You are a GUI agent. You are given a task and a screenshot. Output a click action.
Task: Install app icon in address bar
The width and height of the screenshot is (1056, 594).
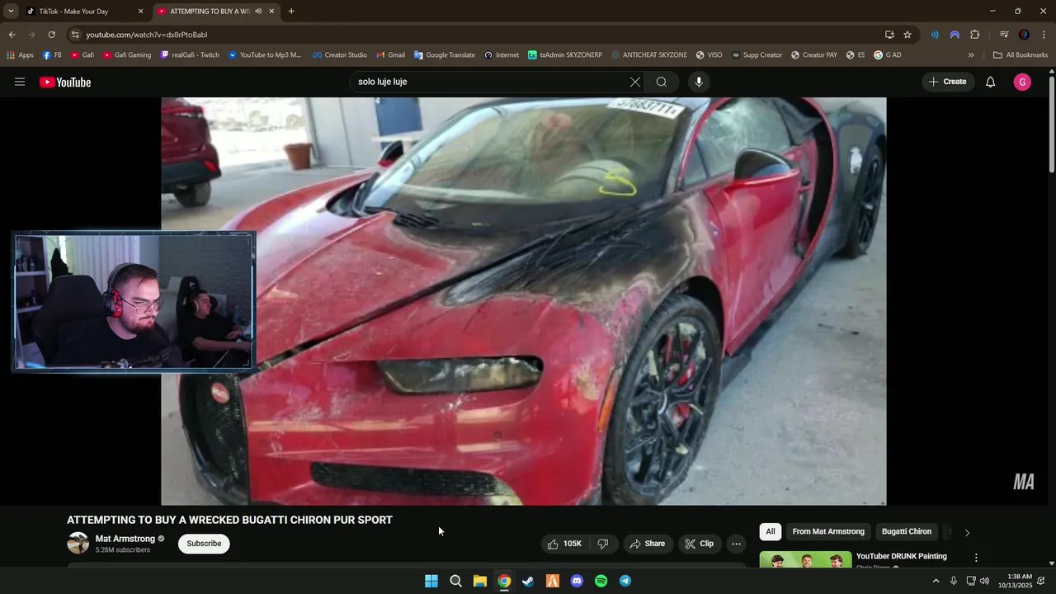click(889, 35)
